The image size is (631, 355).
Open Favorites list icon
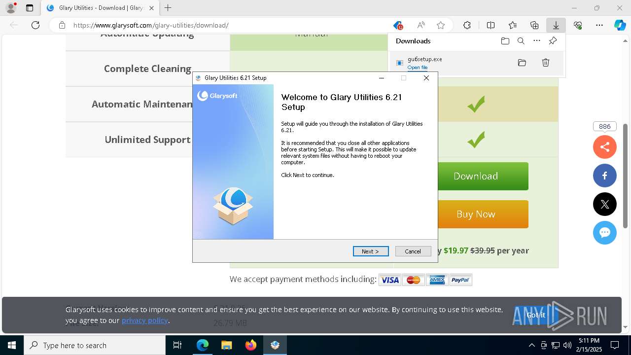click(513, 25)
